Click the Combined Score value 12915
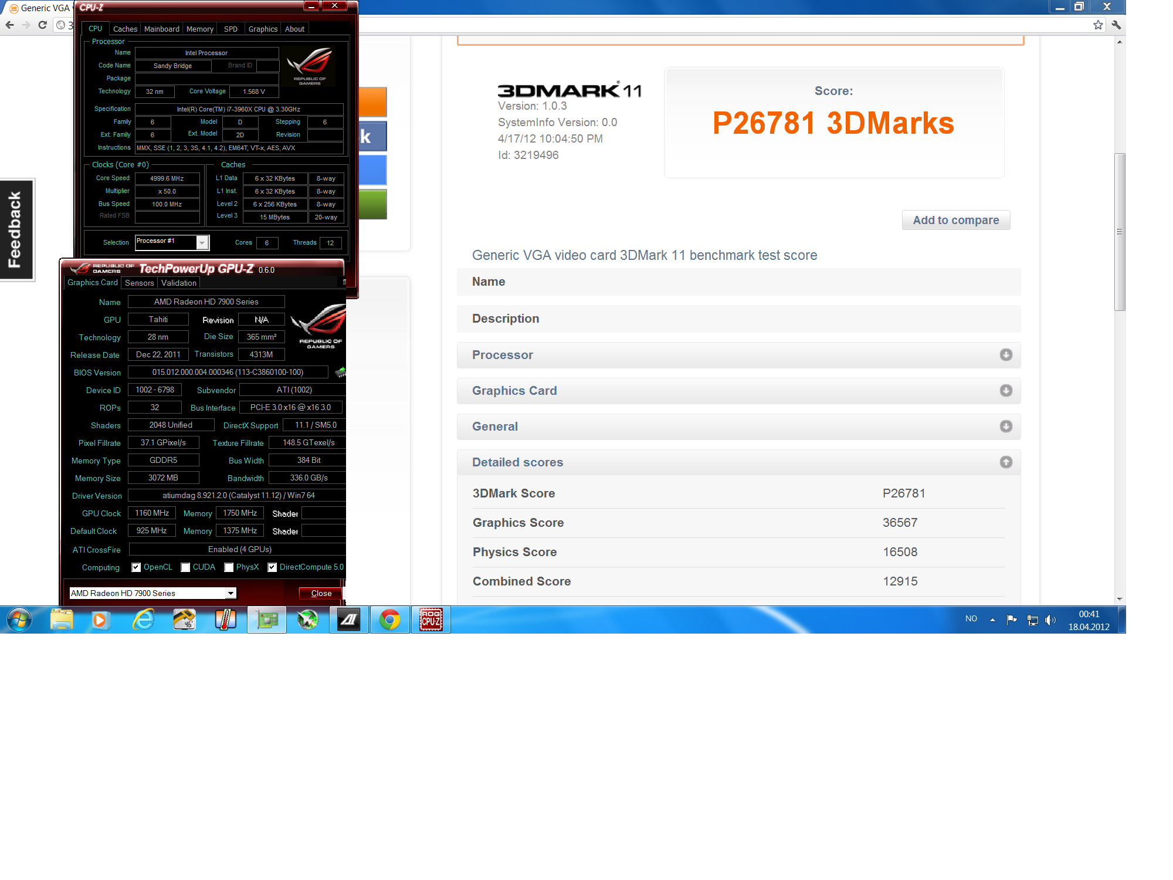Image resolution: width=1173 pixels, height=880 pixels. click(900, 581)
